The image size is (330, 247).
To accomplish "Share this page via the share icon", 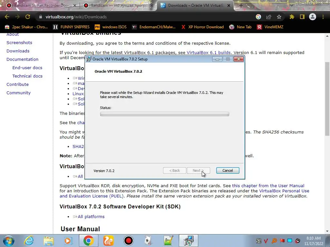I will pos(269,17).
